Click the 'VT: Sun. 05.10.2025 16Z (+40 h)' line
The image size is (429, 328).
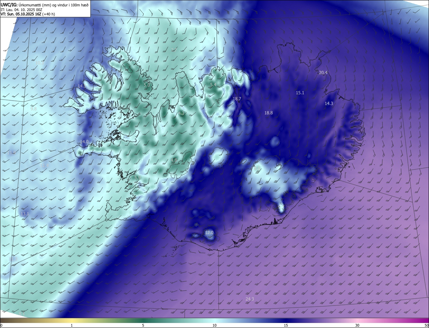(x=28, y=14)
